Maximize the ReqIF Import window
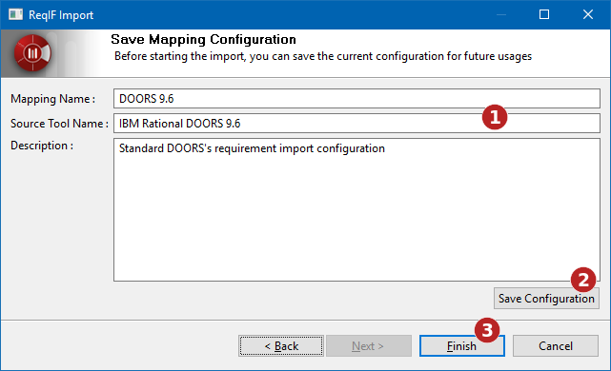Screen dimensions: 611x371 tap(544, 15)
